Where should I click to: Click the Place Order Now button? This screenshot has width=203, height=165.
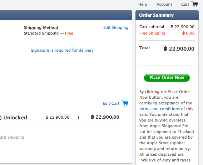tap(167, 78)
